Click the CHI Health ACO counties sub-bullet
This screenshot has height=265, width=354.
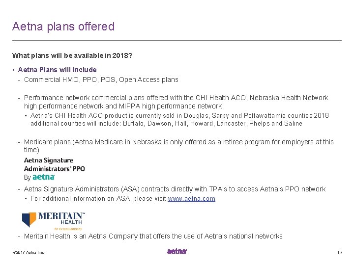tap(180, 119)
